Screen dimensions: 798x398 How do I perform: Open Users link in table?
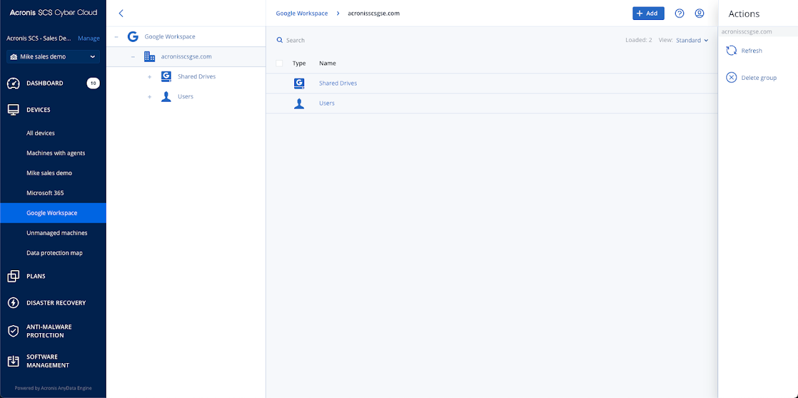tap(327, 104)
